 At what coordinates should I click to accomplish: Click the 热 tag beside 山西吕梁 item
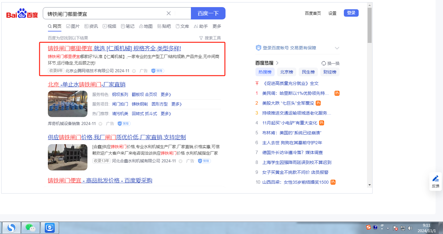[x=333, y=182]
